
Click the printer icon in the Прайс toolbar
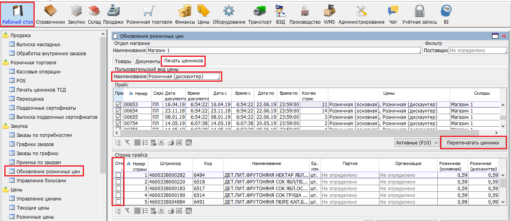[171, 143]
